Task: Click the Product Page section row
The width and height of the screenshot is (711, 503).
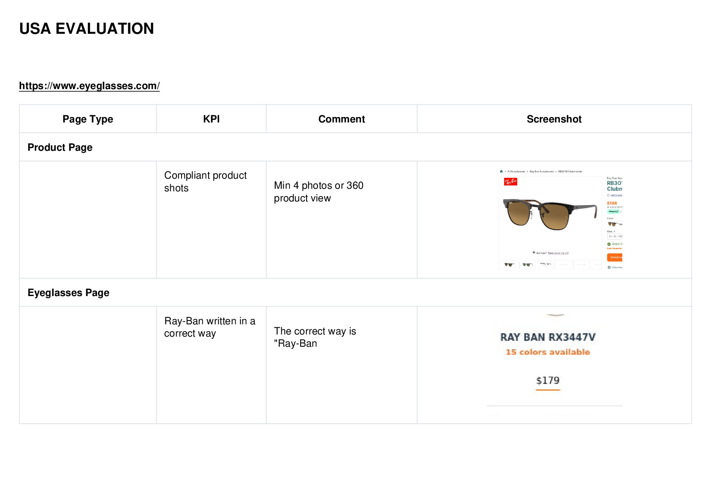Action: click(x=355, y=147)
